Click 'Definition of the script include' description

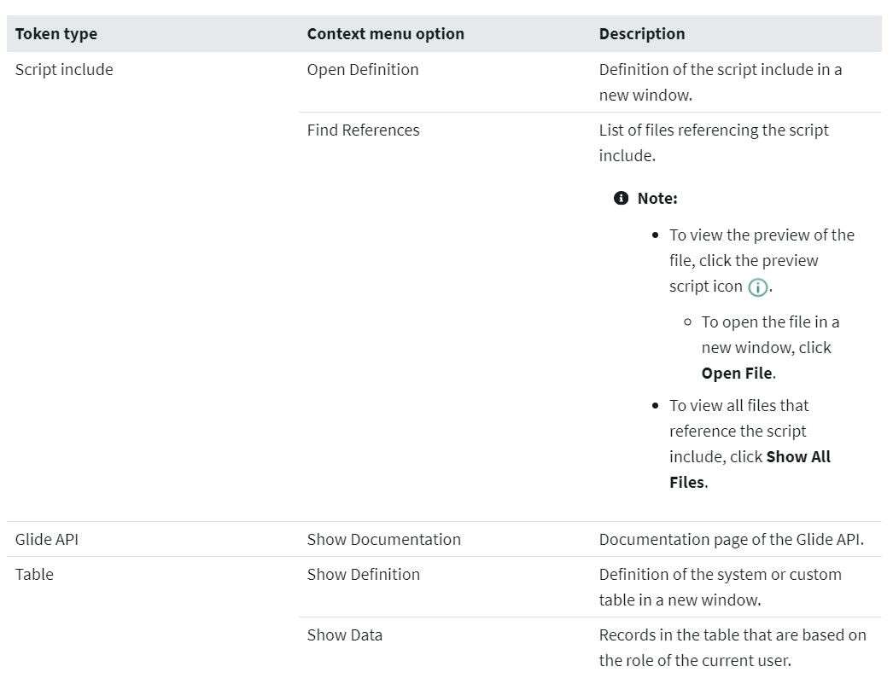(721, 82)
